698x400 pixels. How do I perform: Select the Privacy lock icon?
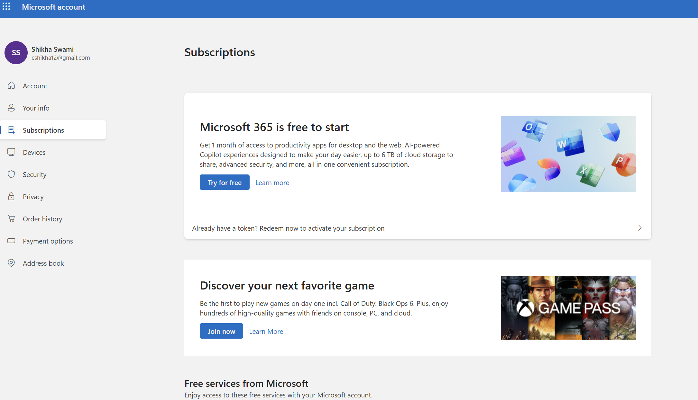(x=11, y=196)
